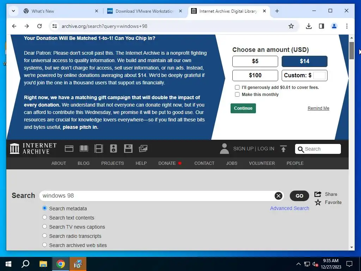
Task: Open taskbar search magnifier
Action: coord(25,264)
